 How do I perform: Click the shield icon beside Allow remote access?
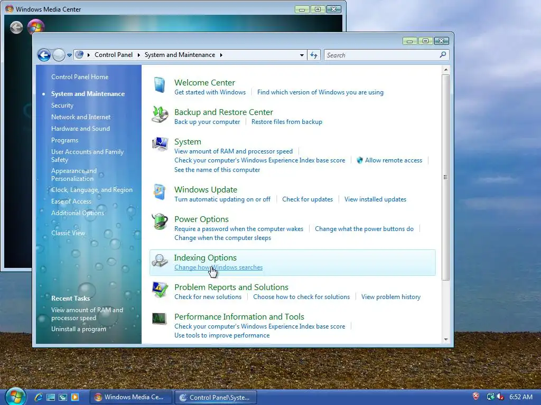pyautogui.click(x=359, y=160)
